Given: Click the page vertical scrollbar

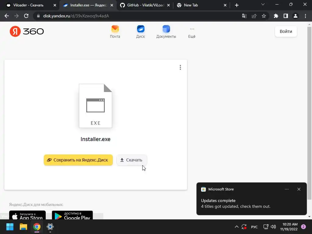Looking at the screenshot, I should click(309, 113).
